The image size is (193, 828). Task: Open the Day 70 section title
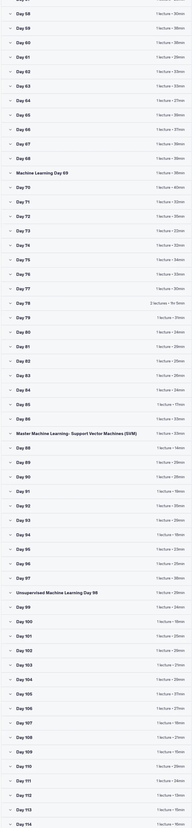pos(23,188)
